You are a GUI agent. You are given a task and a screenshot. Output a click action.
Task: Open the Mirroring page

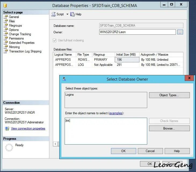(14, 47)
